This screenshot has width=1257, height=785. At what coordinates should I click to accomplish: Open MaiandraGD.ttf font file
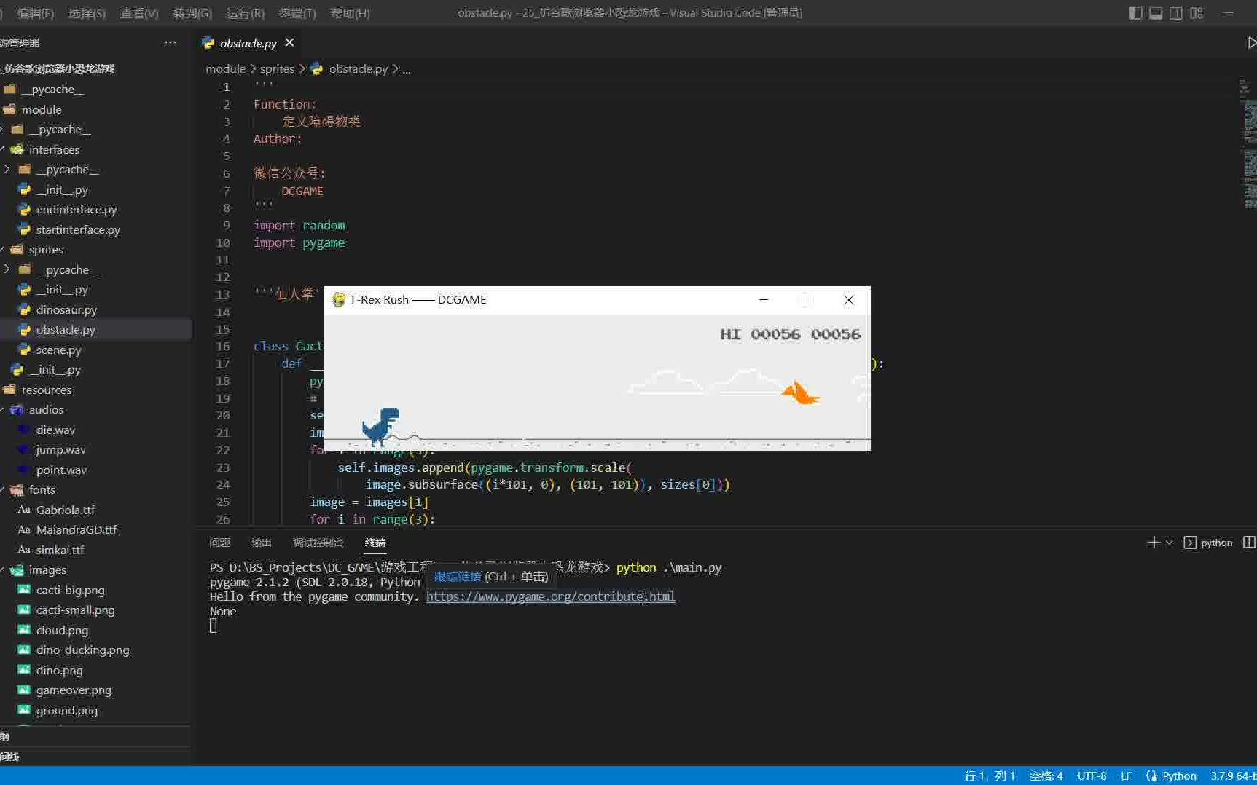77,529
